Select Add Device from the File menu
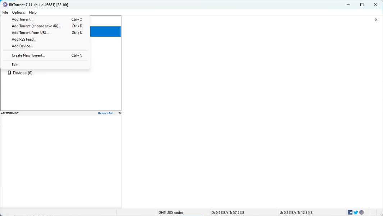The image size is (383, 216). [x=22, y=46]
